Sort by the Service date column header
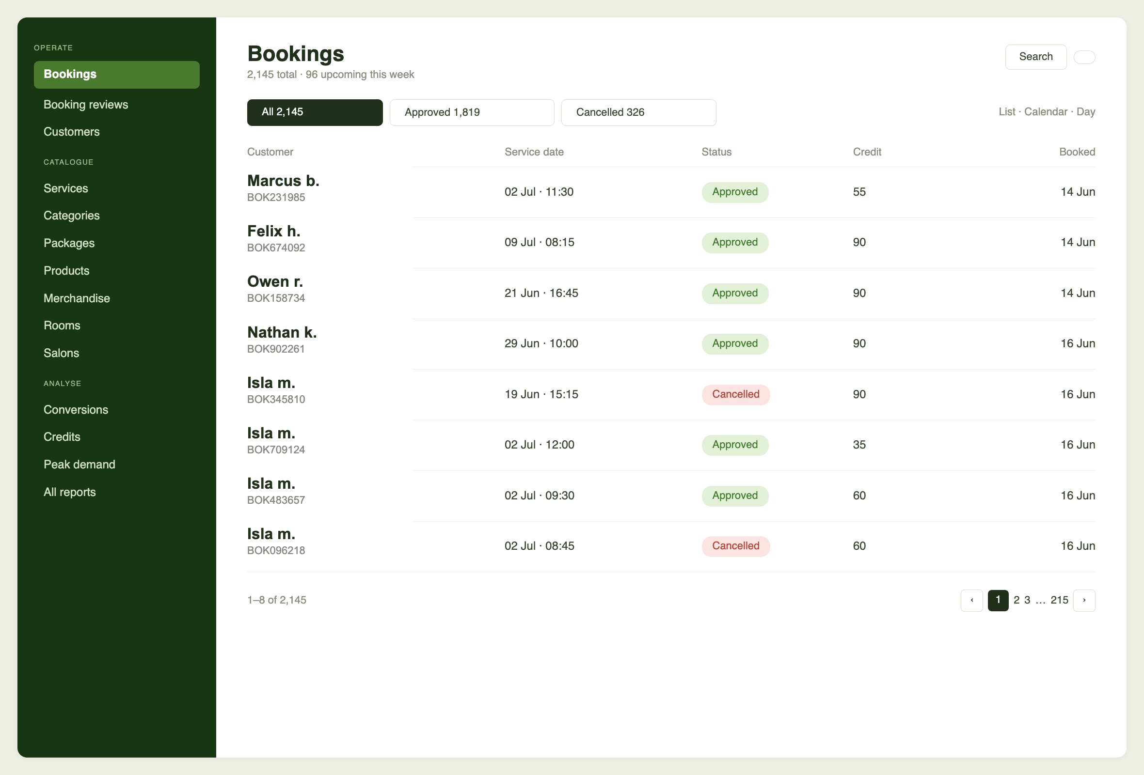This screenshot has height=775, width=1144. 534,152
